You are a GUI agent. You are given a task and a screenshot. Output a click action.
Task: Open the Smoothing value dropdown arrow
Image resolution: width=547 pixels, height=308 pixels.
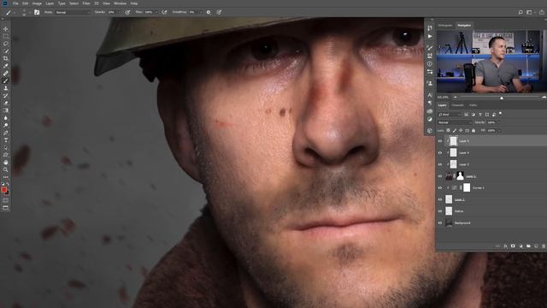click(x=201, y=12)
